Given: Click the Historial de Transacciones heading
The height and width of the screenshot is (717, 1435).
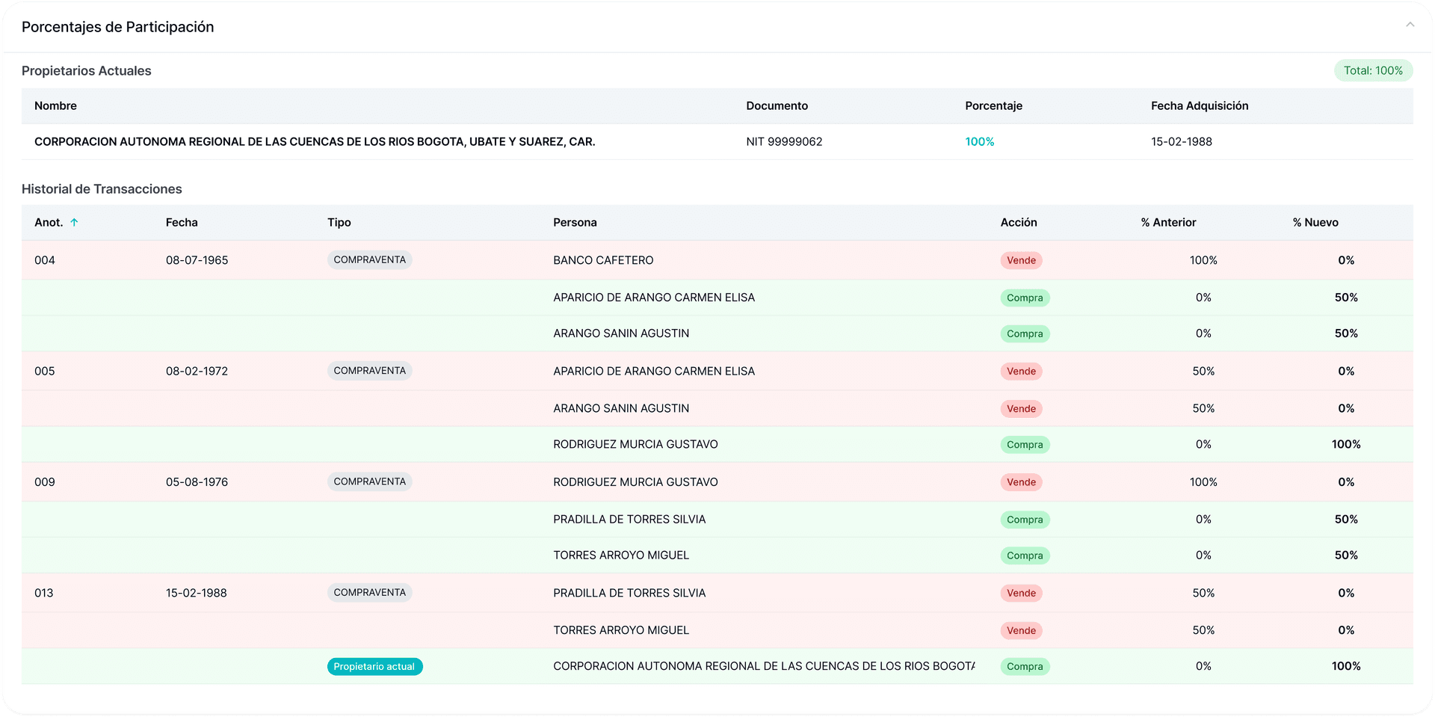Looking at the screenshot, I should click(102, 189).
